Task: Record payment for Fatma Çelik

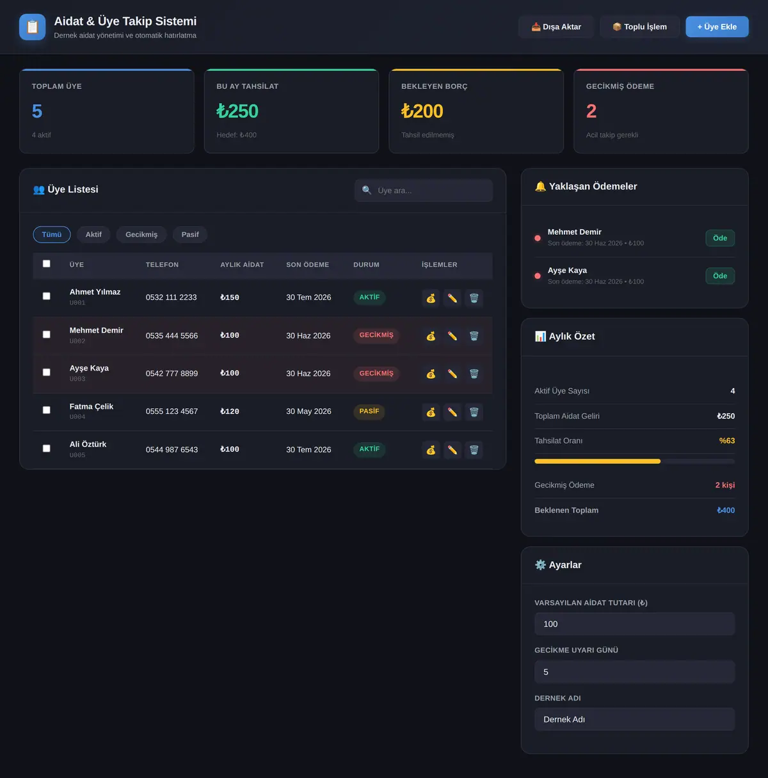Action: (431, 412)
